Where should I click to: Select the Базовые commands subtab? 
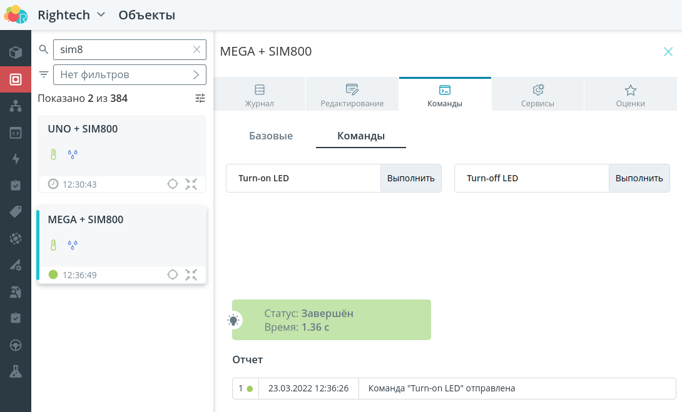click(271, 136)
